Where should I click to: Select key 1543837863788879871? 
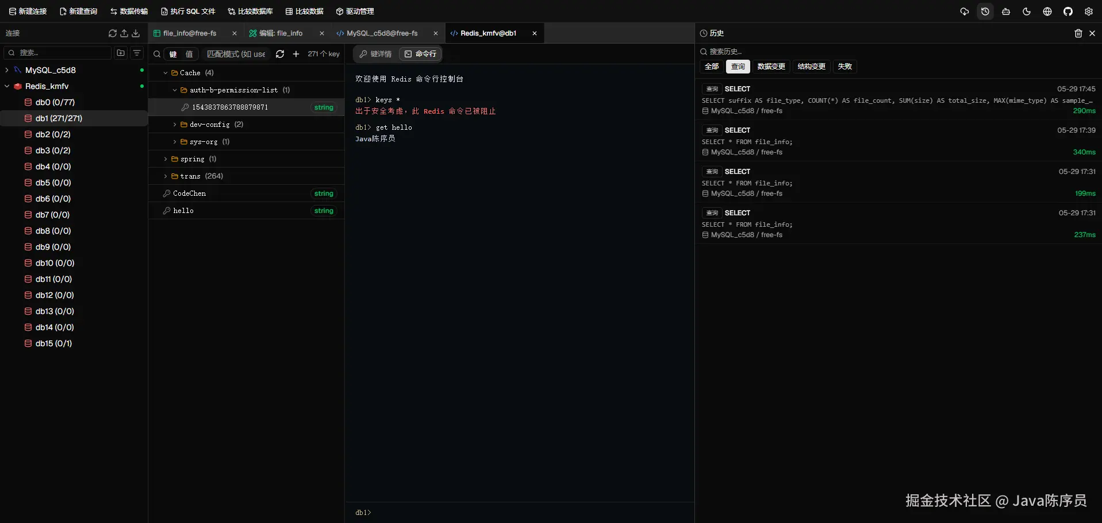point(247,107)
